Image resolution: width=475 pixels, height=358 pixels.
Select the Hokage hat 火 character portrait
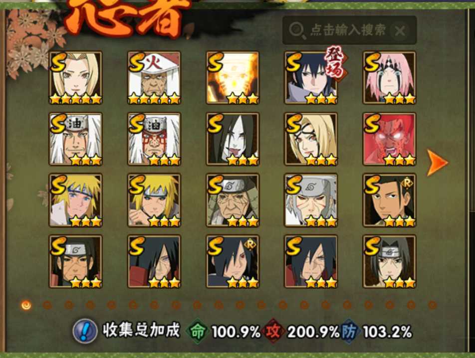pos(154,78)
